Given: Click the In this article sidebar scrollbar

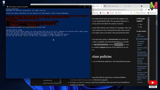Looking at the screenshot, I should click(x=148, y=50).
